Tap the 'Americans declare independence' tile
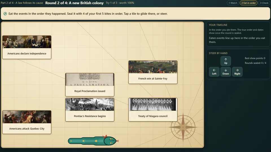The width and height of the screenshot is (271, 152). pos(27,47)
